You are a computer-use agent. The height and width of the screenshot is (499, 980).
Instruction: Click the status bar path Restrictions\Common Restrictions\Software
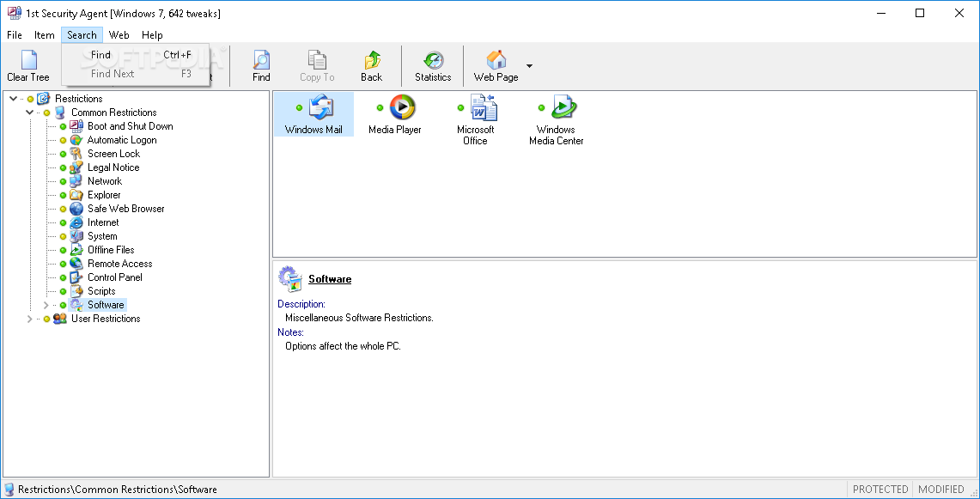click(x=118, y=490)
